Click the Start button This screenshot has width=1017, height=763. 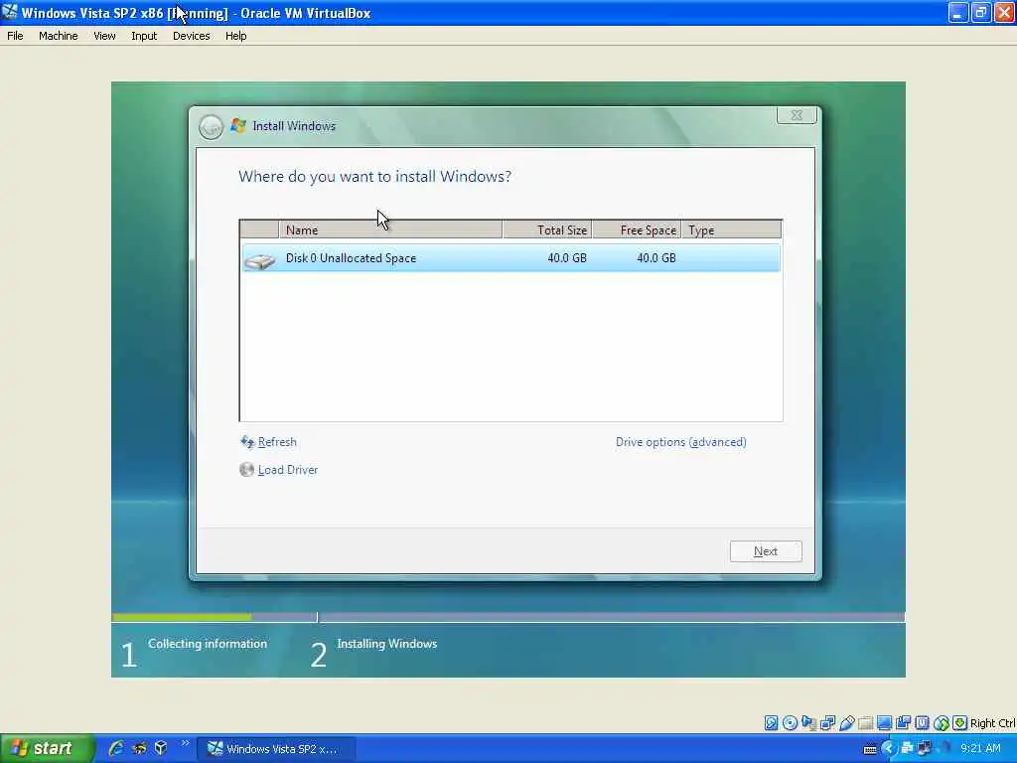pos(48,748)
